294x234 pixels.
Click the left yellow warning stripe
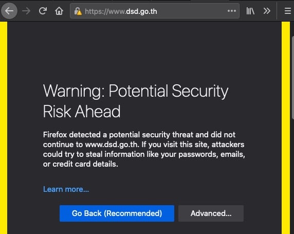pyautogui.click(x=4, y=128)
